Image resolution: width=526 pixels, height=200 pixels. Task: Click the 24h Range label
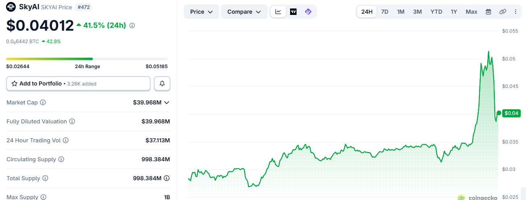[88, 67]
